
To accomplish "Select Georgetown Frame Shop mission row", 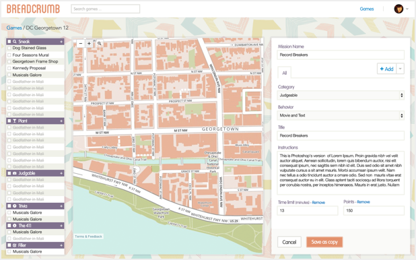I will tap(35, 61).
